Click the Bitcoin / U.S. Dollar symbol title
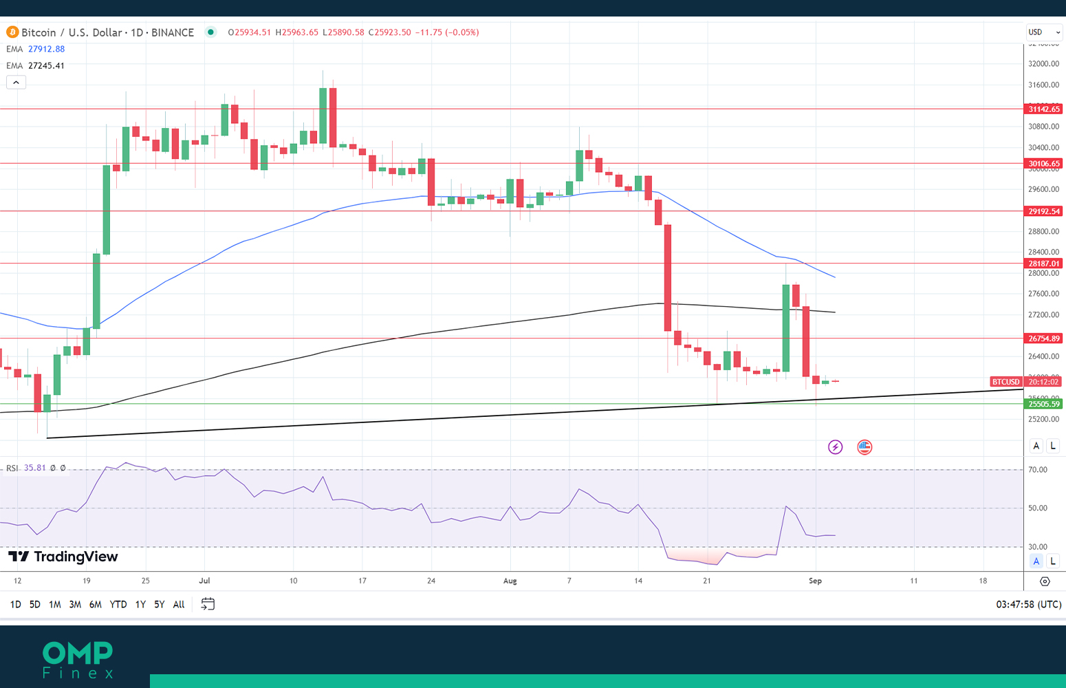The image size is (1066, 688). 107,32
